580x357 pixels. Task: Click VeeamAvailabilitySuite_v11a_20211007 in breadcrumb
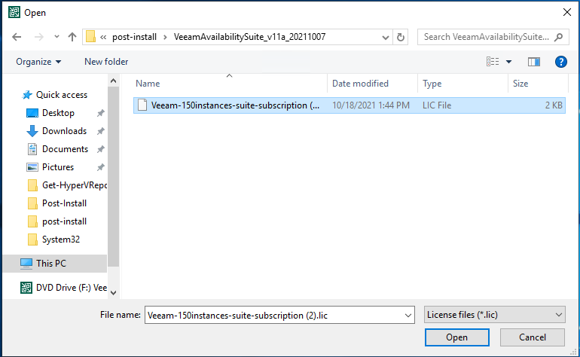pos(249,37)
